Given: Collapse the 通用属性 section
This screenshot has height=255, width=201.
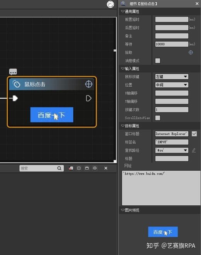Looking at the screenshot, I should [123, 12].
